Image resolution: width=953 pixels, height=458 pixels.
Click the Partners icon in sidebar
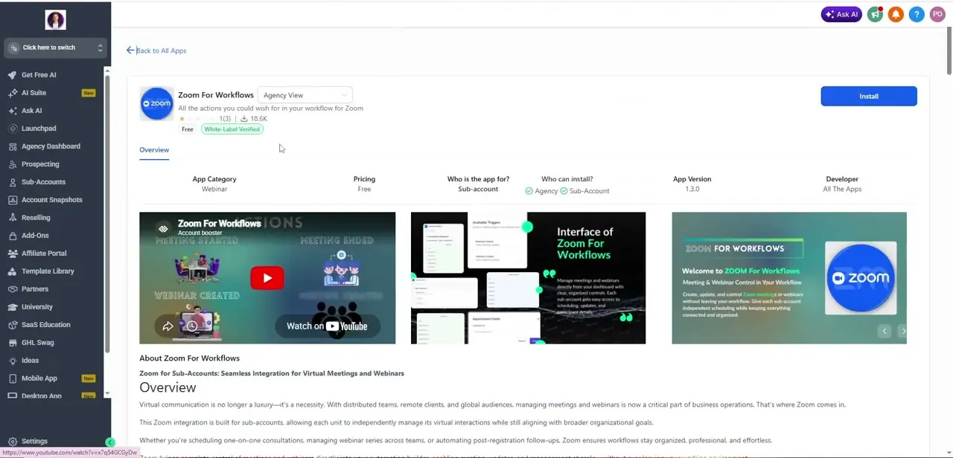[x=13, y=289]
